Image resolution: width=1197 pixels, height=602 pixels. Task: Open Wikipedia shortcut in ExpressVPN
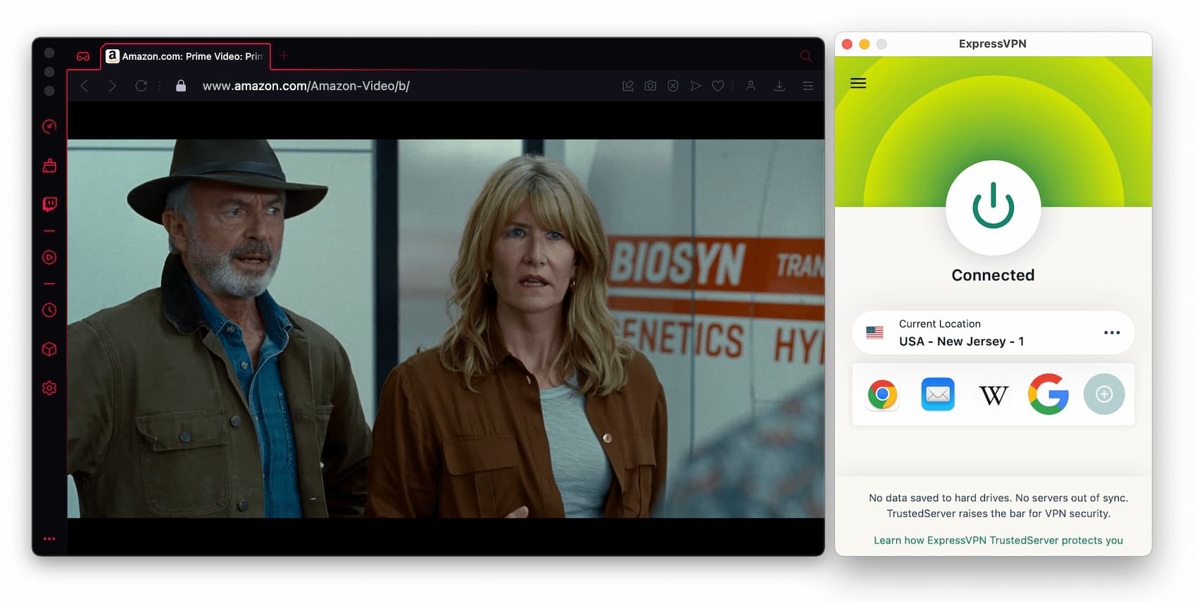point(994,395)
